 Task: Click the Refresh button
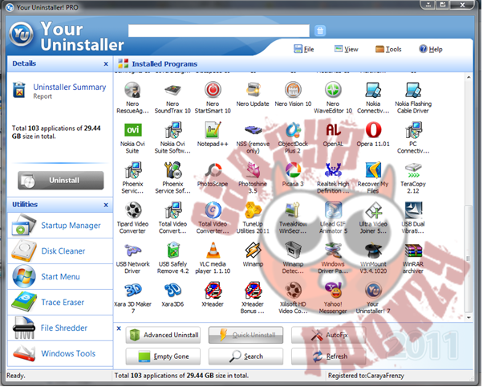coord(329,356)
